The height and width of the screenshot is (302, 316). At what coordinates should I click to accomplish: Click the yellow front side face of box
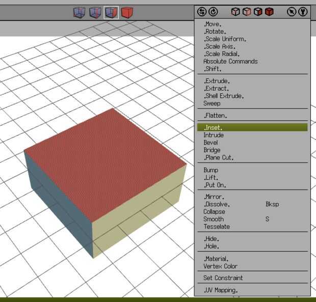(x=139, y=211)
